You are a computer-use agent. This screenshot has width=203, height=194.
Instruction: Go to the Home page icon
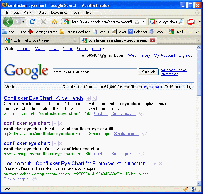tap(55, 22)
